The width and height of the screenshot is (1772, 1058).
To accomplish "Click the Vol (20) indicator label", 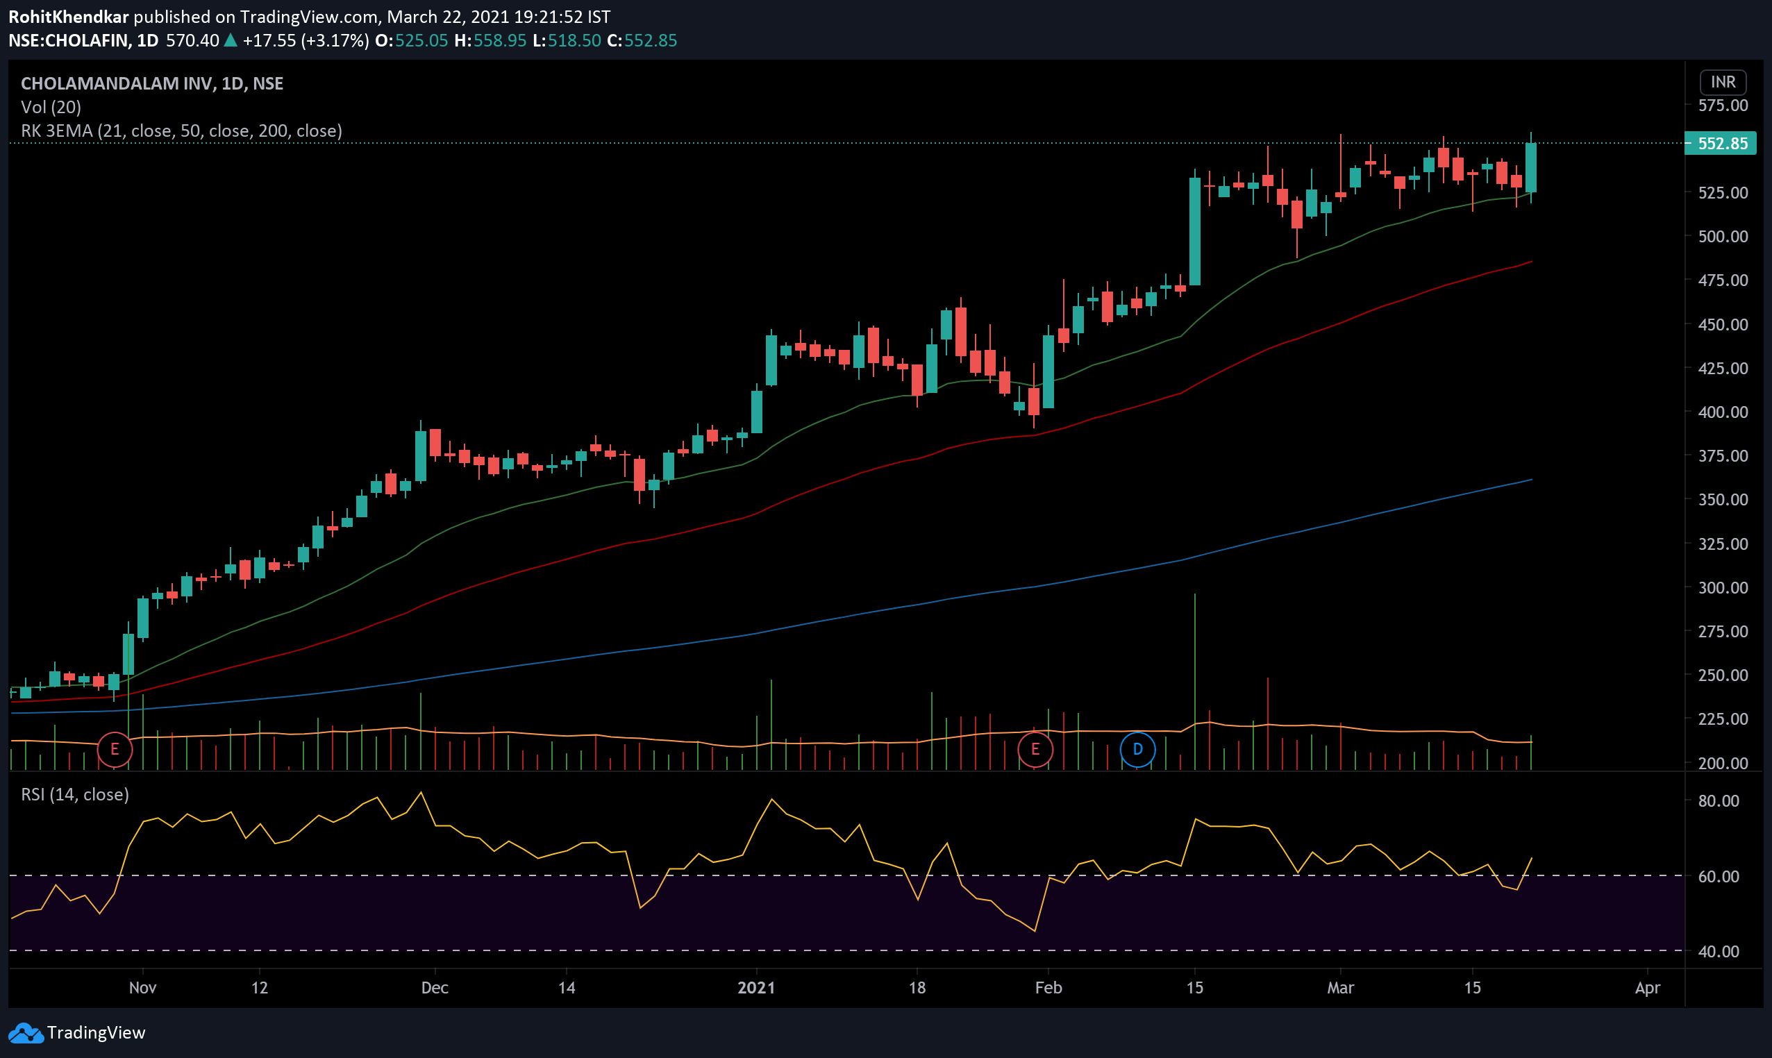I will tap(51, 107).
